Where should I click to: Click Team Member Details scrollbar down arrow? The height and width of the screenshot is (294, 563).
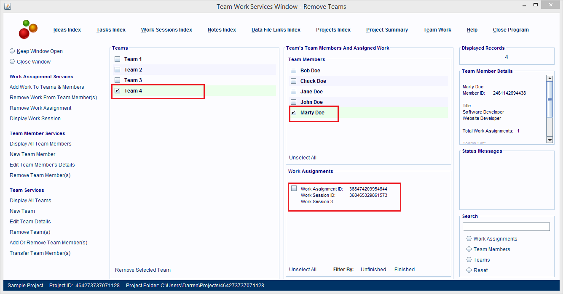(550, 140)
